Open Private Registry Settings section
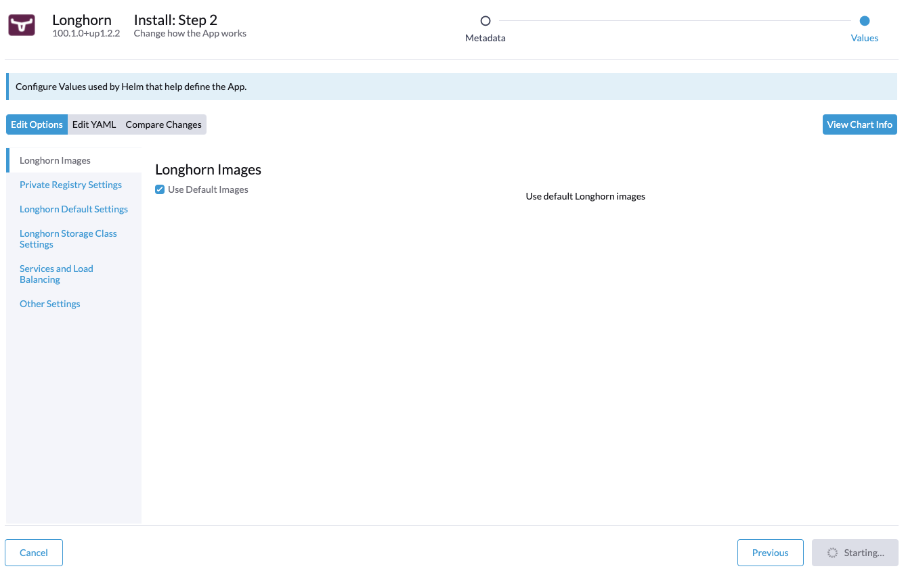The height and width of the screenshot is (575, 906). click(x=70, y=184)
